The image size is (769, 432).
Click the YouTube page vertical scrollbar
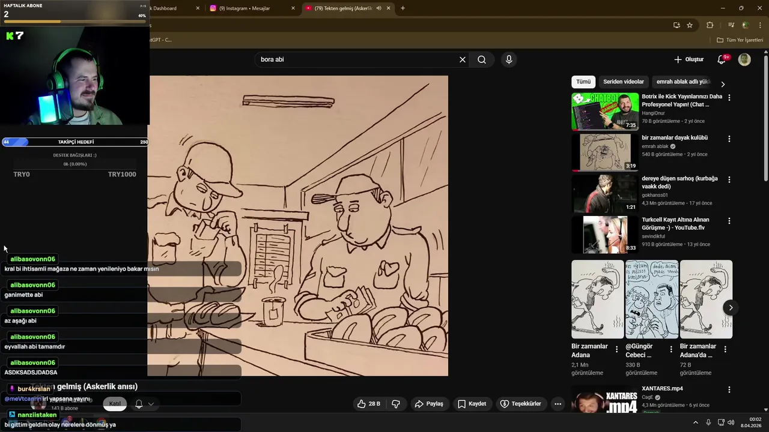(x=765, y=117)
